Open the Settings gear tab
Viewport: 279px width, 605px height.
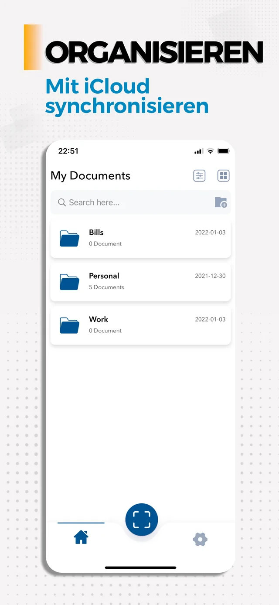[200, 540]
